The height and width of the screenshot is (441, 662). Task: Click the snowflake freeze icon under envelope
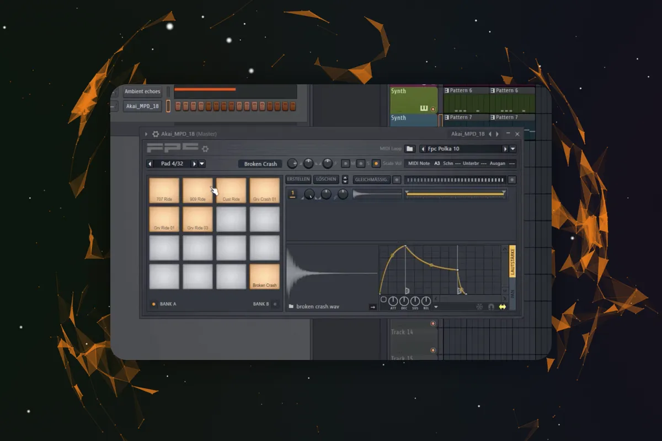point(479,306)
